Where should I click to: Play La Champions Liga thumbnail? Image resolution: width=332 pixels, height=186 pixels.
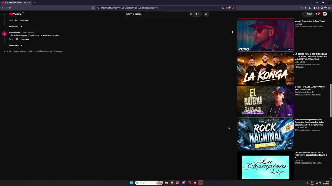point(265,165)
